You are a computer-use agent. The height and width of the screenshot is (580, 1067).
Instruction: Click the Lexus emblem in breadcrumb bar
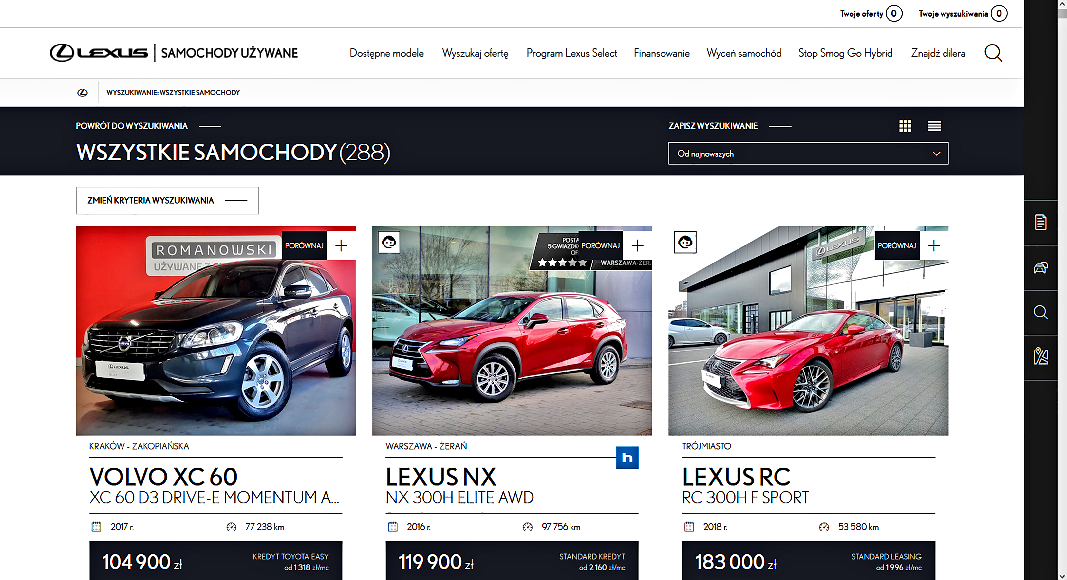pos(83,93)
